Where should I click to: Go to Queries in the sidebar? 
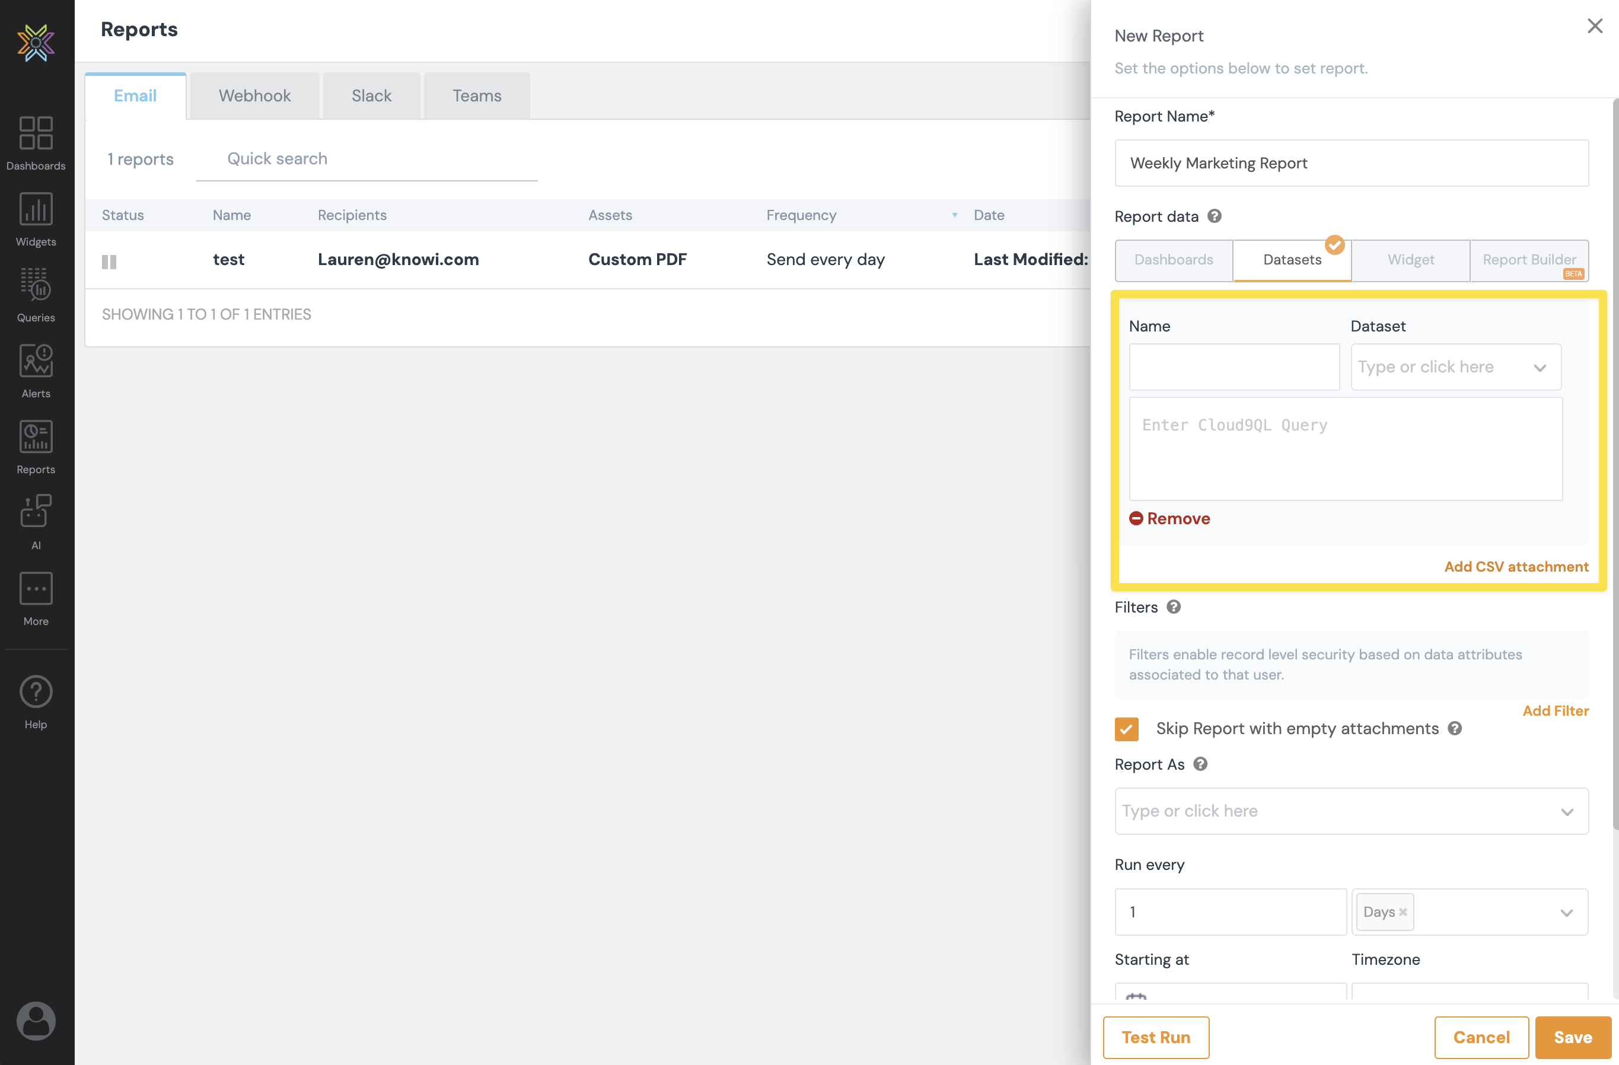[x=36, y=294]
